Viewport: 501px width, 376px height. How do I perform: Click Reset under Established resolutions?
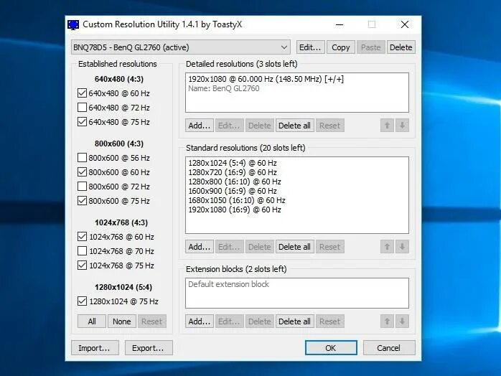tap(151, 321)
